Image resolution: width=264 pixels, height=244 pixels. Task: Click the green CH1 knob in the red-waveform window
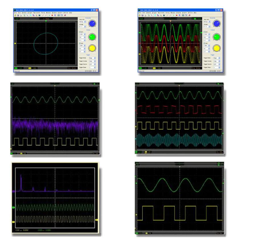[x=217, y=37]
